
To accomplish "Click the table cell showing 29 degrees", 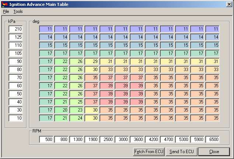I will 92,61.
